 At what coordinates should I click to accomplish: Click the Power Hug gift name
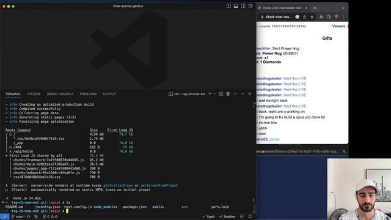pyautogui.click(x=272, y=53)
